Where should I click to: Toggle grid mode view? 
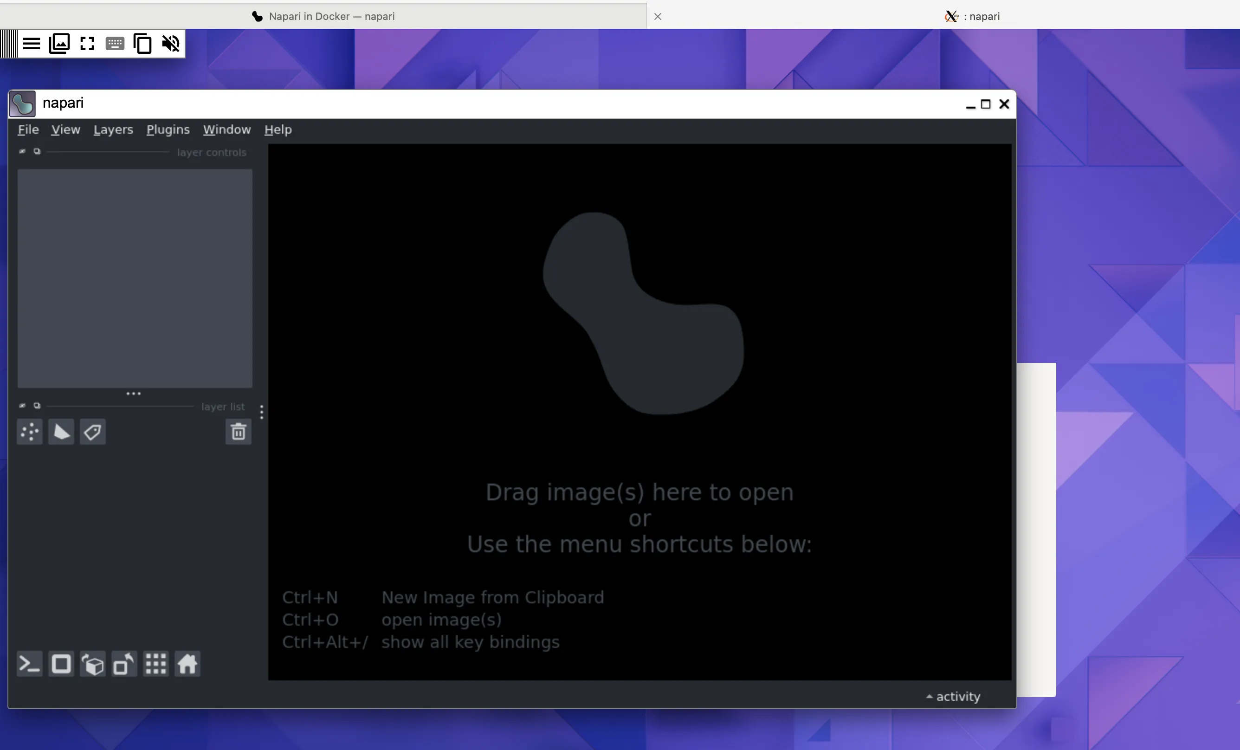pyautogui.click(x=156, y=664)
